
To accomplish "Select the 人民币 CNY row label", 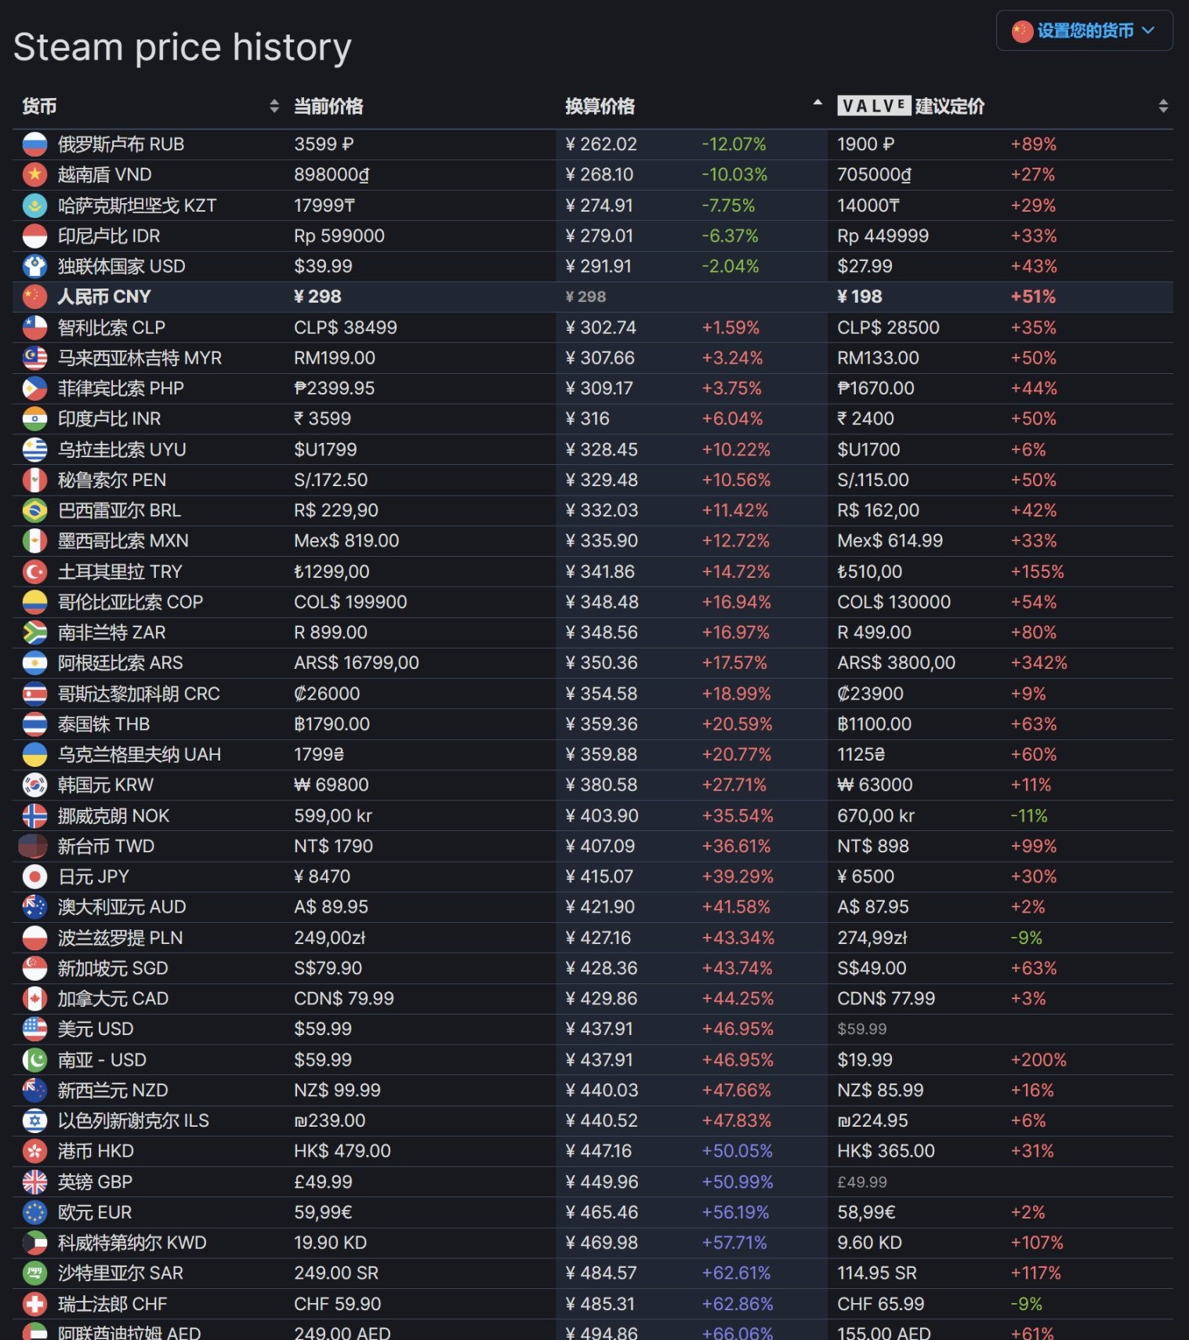I will pyautogui.click(x=104, y=296).
